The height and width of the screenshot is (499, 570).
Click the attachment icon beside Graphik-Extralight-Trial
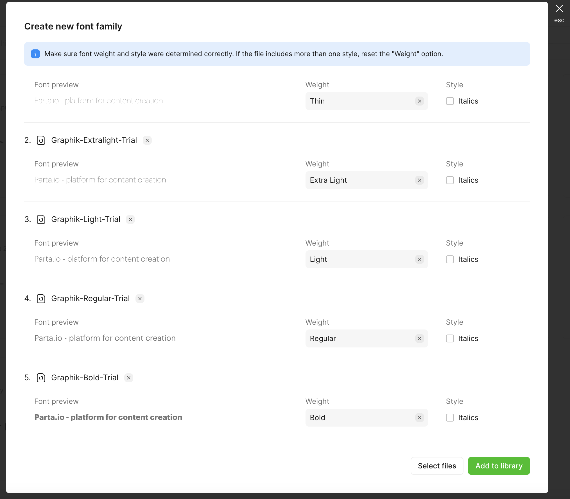41,140
